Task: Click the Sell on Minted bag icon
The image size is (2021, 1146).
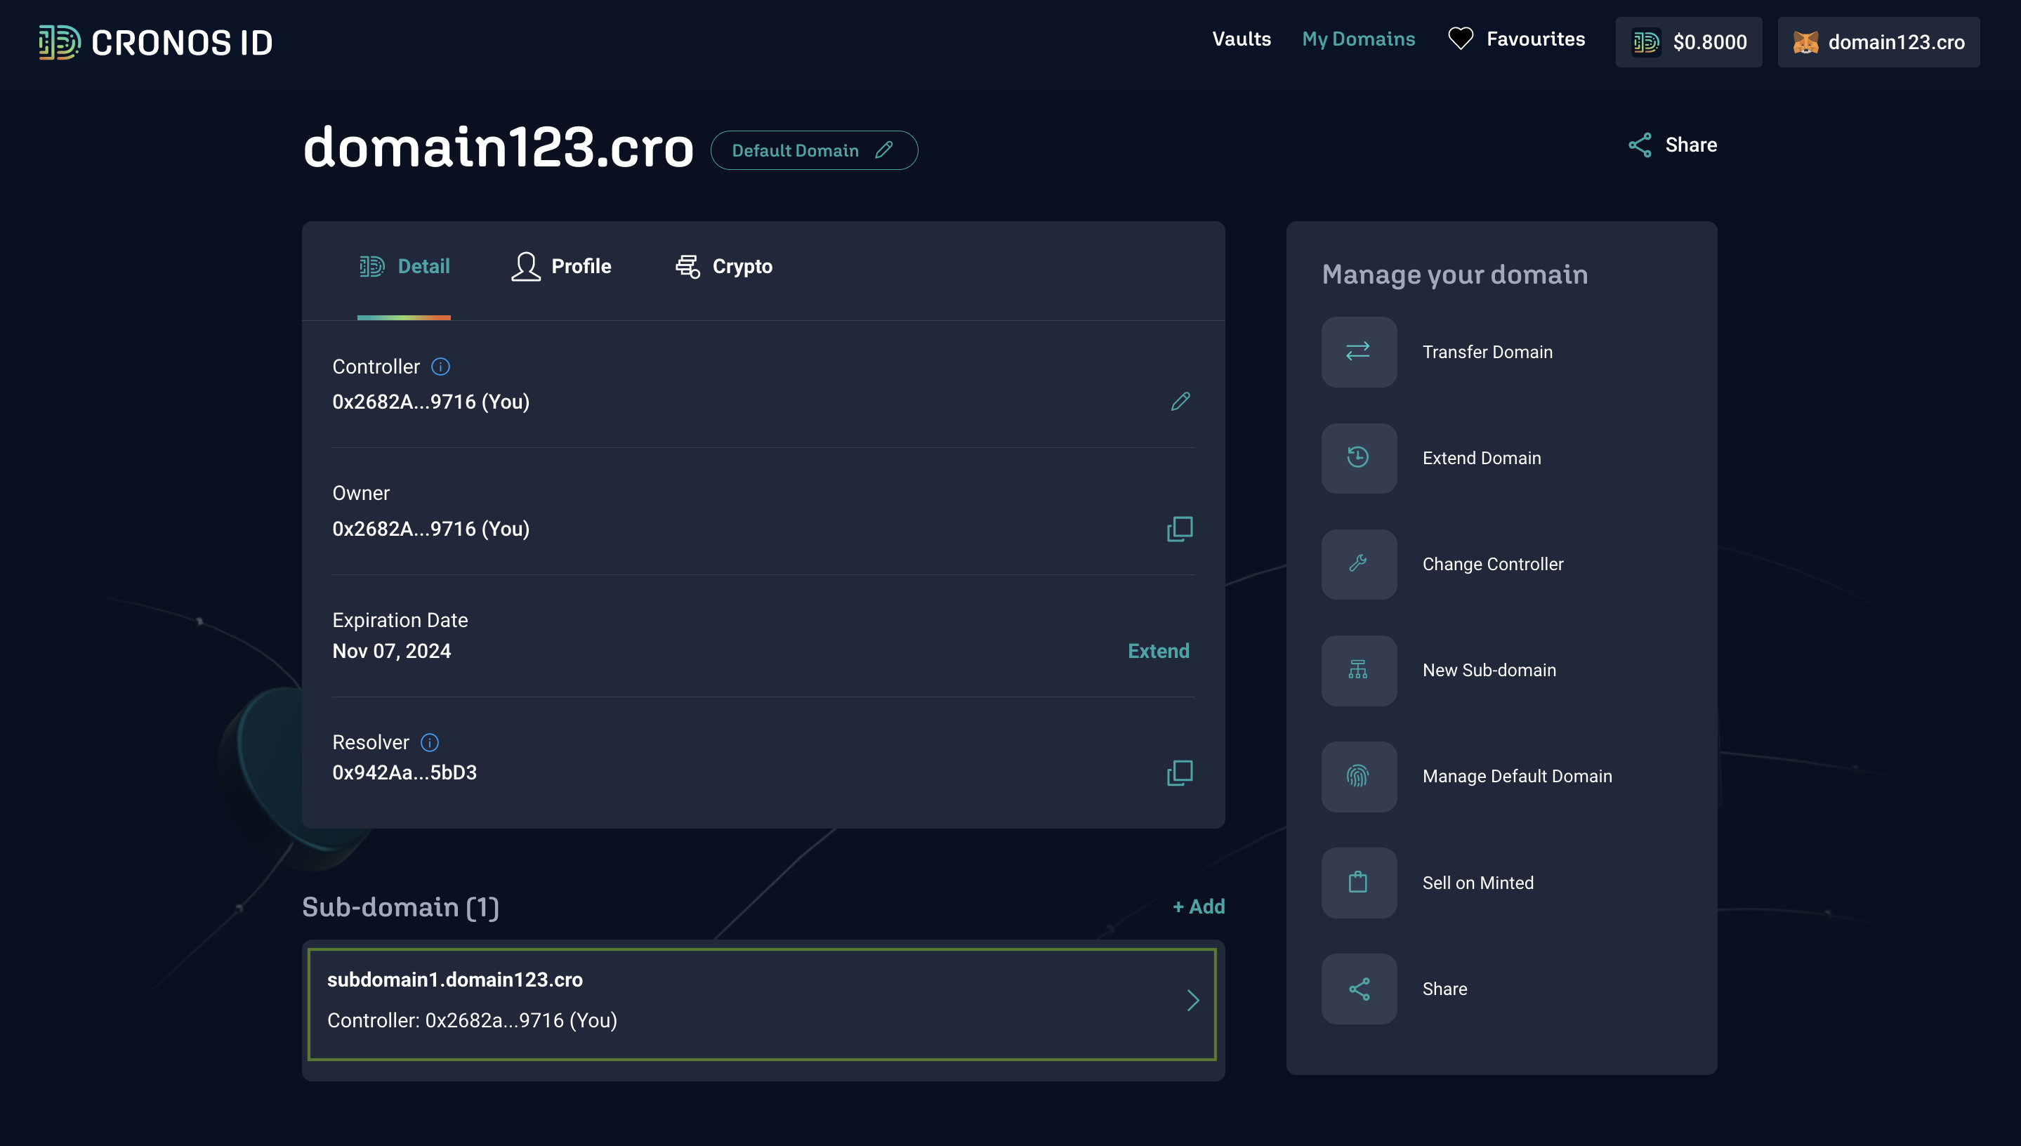Action: point(1358,883)
